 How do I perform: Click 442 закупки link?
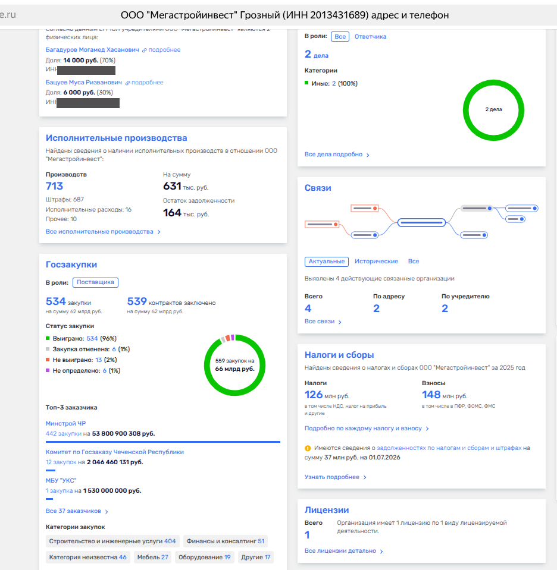(x=63, y=434)
